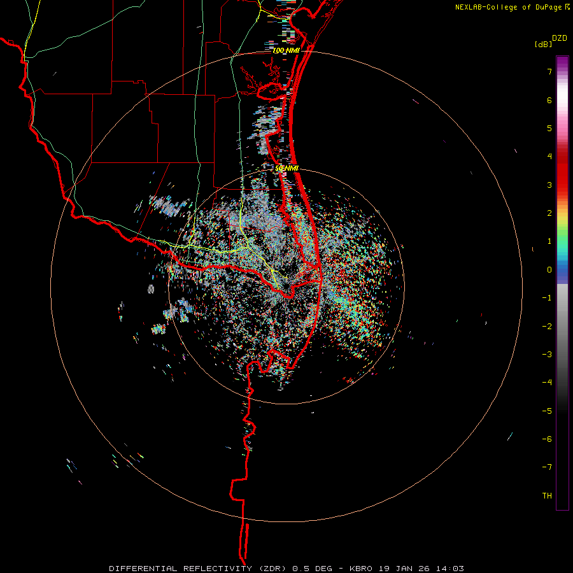
Task: Click the 7 value on the color scale
Action: pos(549,71)
